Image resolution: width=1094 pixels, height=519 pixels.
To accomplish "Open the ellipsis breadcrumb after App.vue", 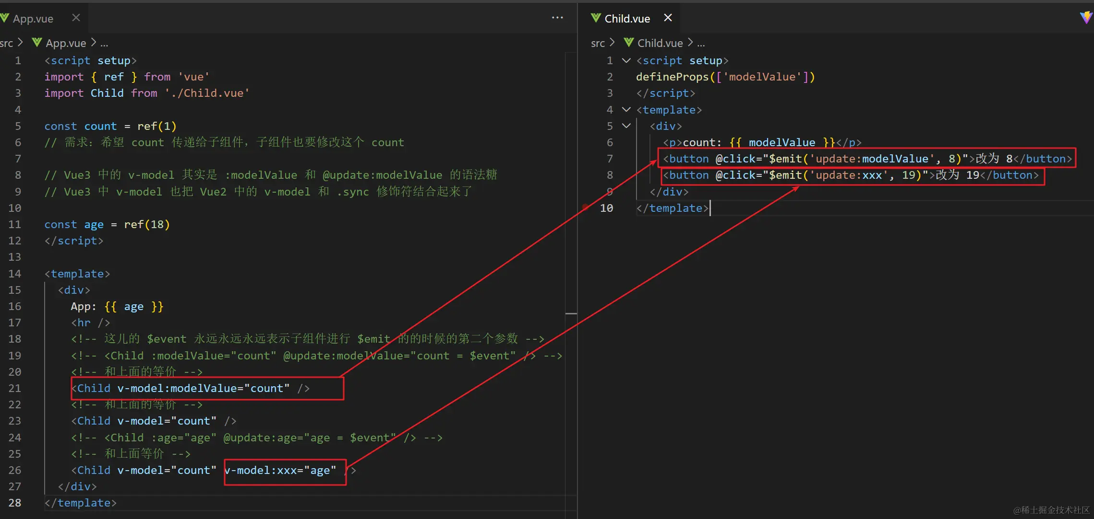I will (x=104, y=43).
